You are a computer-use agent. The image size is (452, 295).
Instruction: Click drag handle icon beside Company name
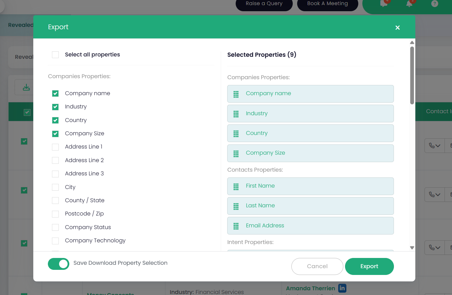click(x=236, y=94)
